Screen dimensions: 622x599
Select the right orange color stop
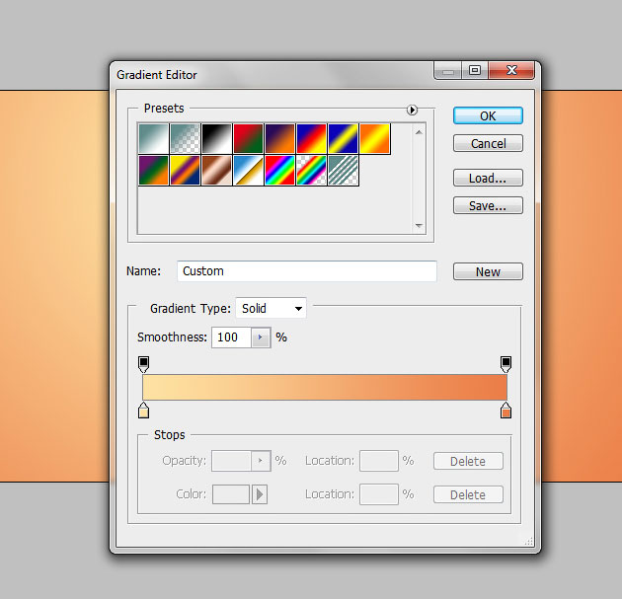tap(505, 411)
